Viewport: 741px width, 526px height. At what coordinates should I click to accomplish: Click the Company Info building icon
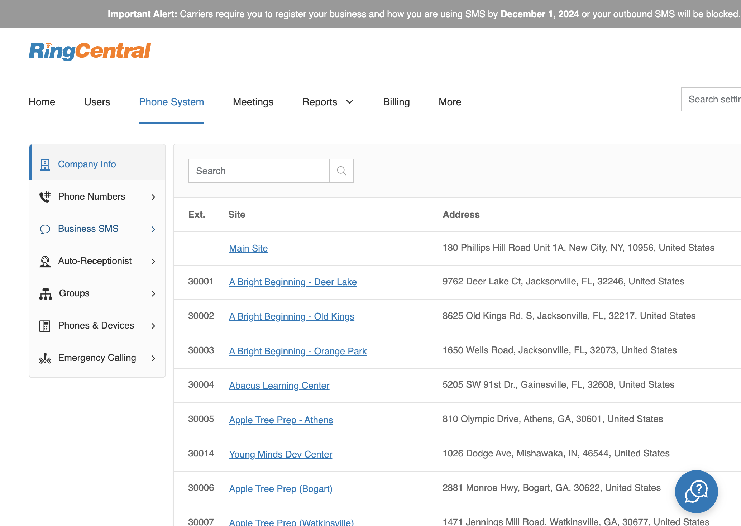point(45,164)
